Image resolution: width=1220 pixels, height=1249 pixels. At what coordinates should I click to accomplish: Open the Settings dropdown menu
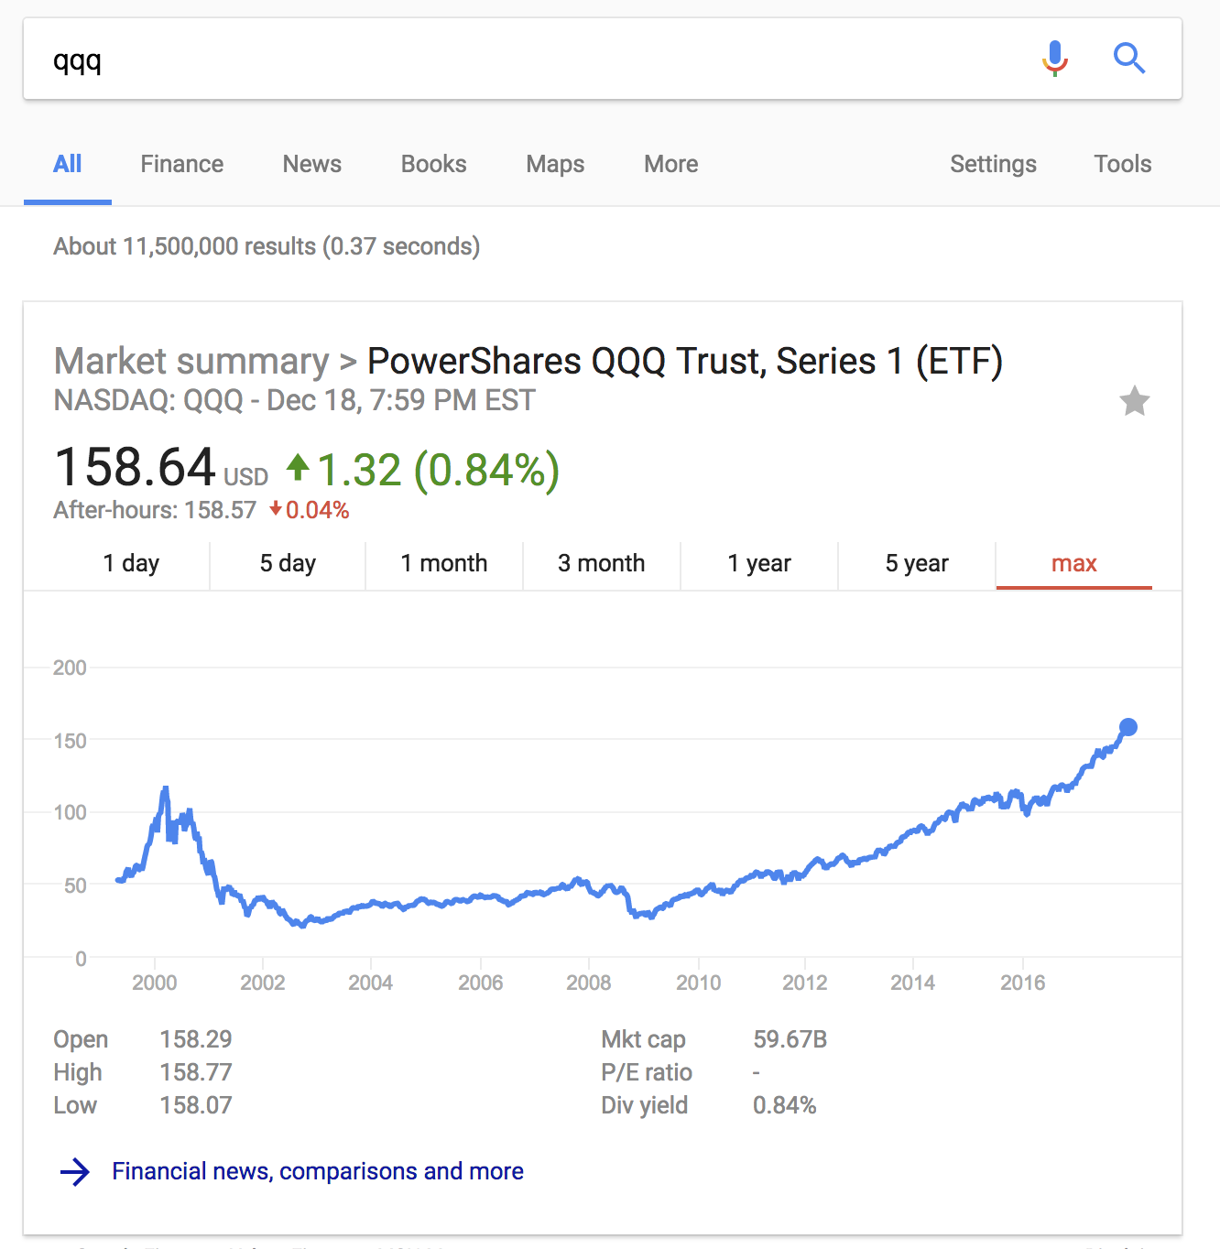993,164
